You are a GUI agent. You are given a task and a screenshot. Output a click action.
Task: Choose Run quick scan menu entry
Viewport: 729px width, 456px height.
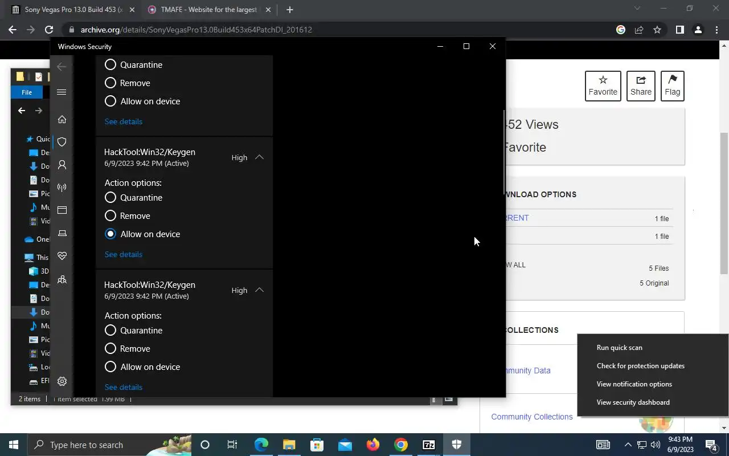click(619, 348)
